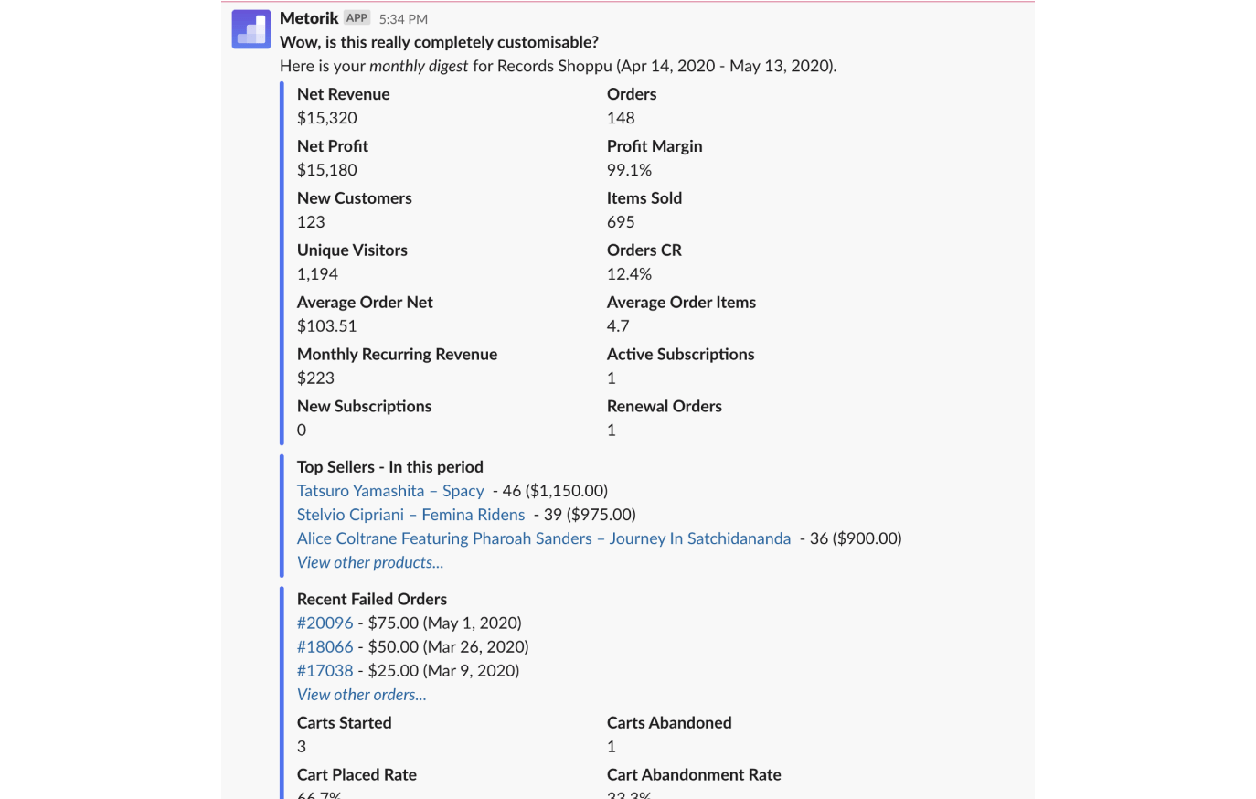Open failed order #18066
1256x799 pixels.
(325, 646)
